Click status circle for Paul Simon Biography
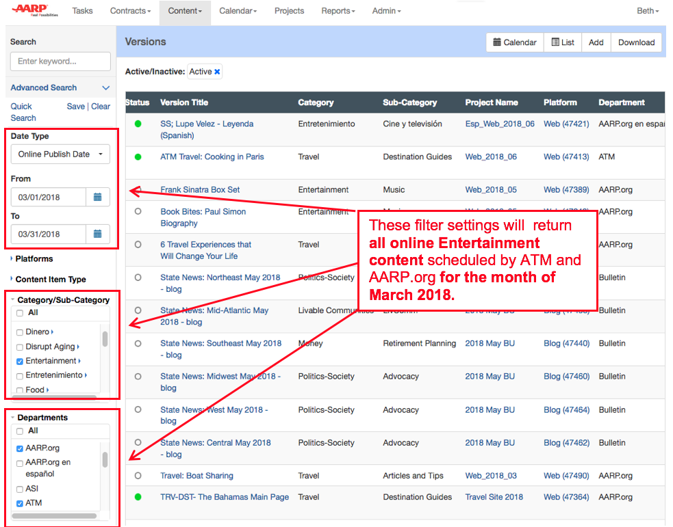This screenshot has height=527, width=673. coord(138,211)
